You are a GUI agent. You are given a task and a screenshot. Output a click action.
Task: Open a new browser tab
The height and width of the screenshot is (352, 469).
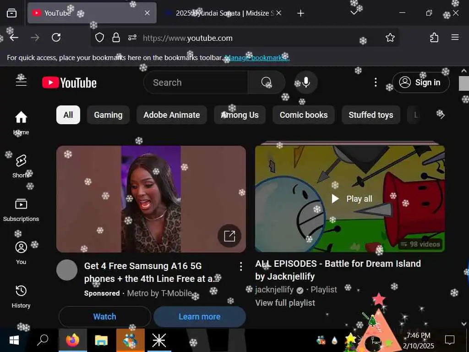(x=300, y=13)
